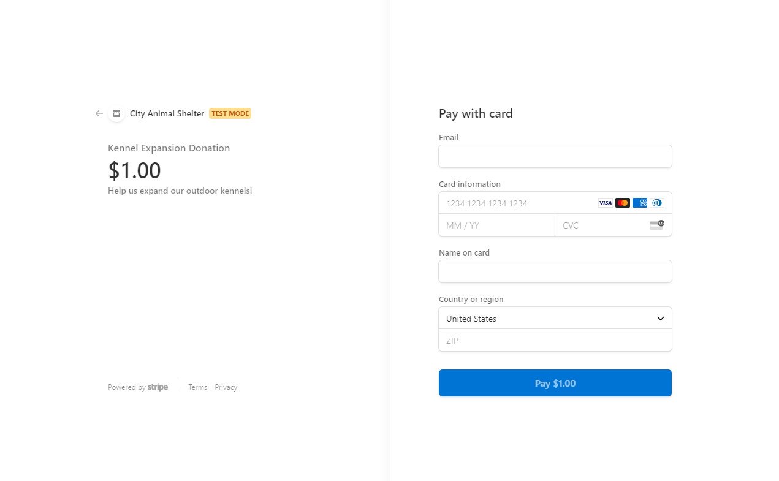Click the CVC card hint icon

(x=657, y=225)
